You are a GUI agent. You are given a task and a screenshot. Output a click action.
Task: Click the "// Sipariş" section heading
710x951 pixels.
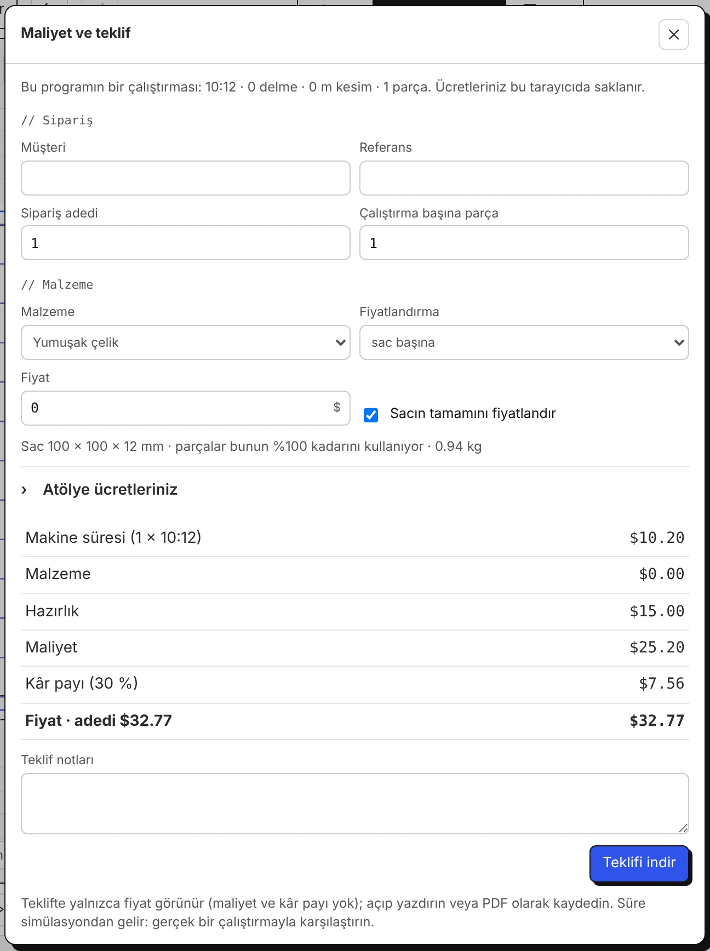point(57,121)
